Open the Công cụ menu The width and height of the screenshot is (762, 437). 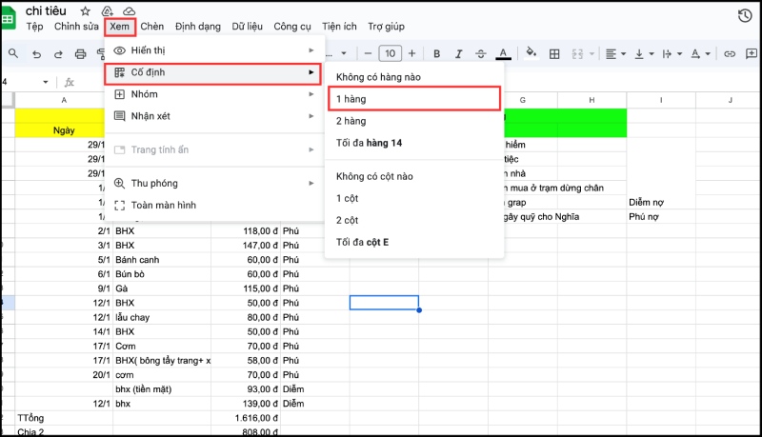(292, 27)
